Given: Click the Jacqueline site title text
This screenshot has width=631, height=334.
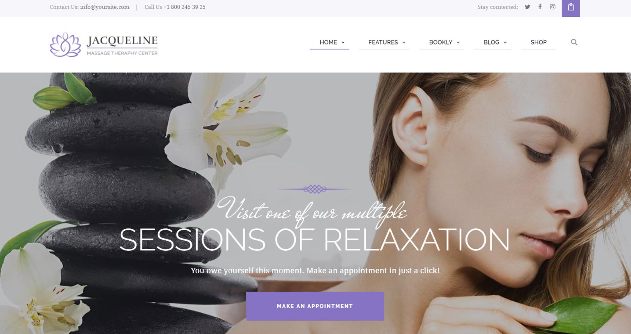Looking at the screenshot, I should coord(122,41).
